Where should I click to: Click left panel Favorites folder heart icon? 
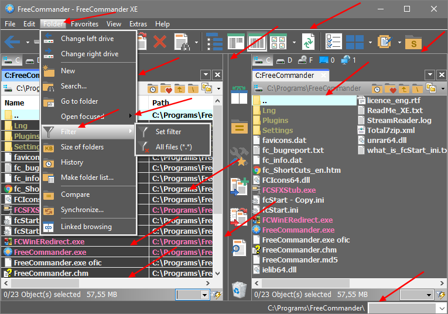[x=166, y=88]
